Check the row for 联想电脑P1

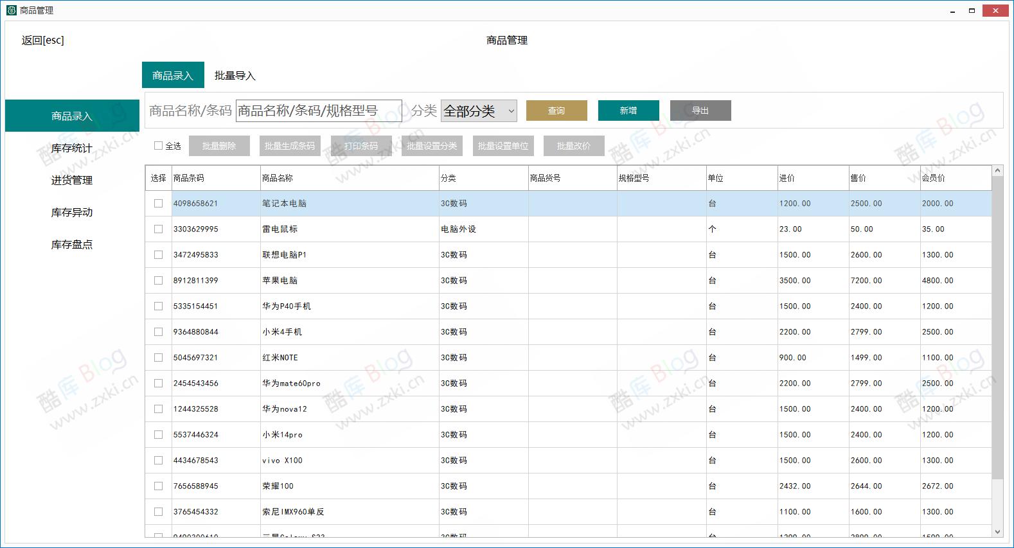[x=158, y=255]
